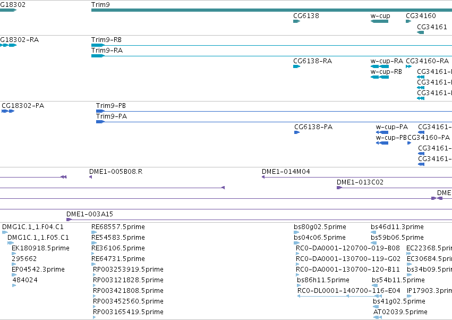Click the Trim9 gene label
Viewport: 452px width, 320px height.
pos(100,5)
